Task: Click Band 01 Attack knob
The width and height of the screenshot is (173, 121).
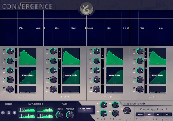Action: tap(10, 51)
